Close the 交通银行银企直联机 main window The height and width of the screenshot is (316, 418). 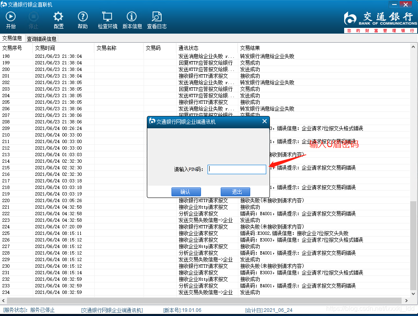point(406,5)
